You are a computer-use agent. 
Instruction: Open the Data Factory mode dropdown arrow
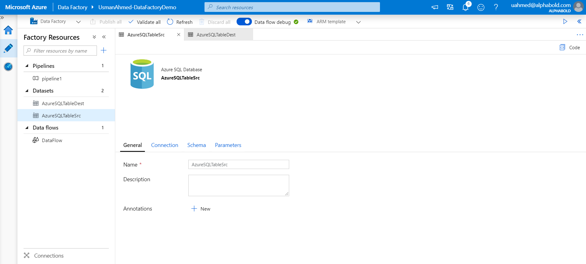tap(78, 22)
